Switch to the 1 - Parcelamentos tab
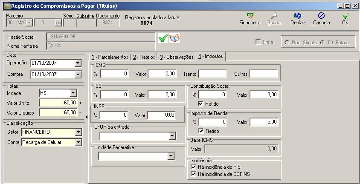The height and width of the screenshot is (184, 360). click(110, 57)
